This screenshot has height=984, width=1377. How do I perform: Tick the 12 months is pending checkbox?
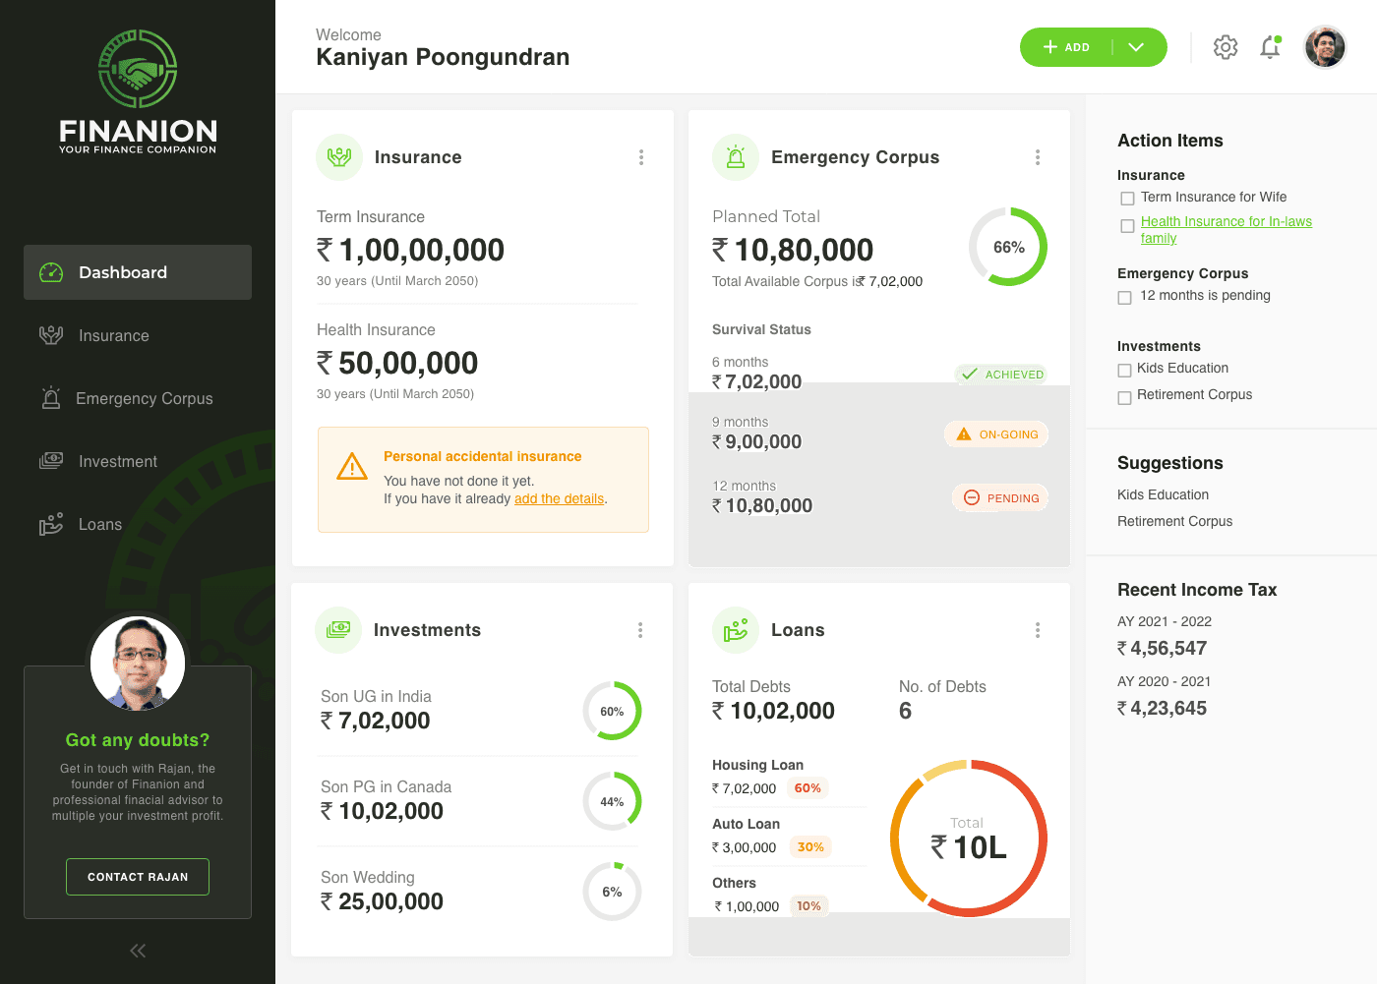[x=1125, y=297]
